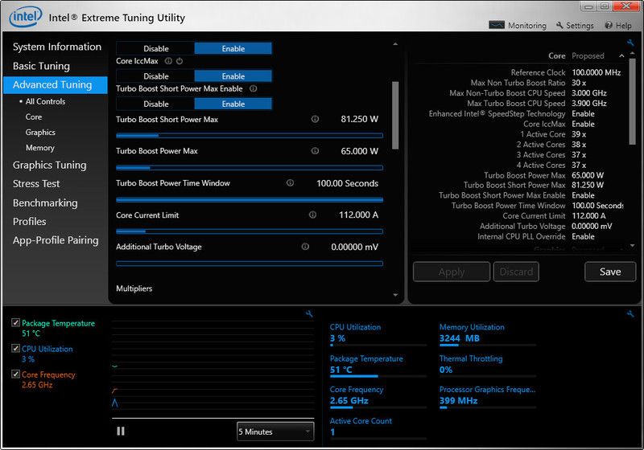
Task: Click the proposed panel vertical scrollbar
Action: pyautogui.click(x=633, y=101)
